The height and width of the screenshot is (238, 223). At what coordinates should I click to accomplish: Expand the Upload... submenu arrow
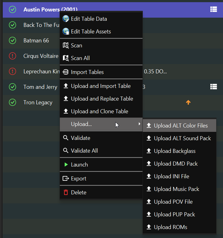point(139,124)
